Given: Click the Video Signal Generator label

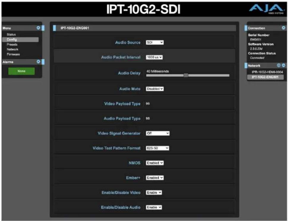Looking at the screenshot, I should point(119,133).
